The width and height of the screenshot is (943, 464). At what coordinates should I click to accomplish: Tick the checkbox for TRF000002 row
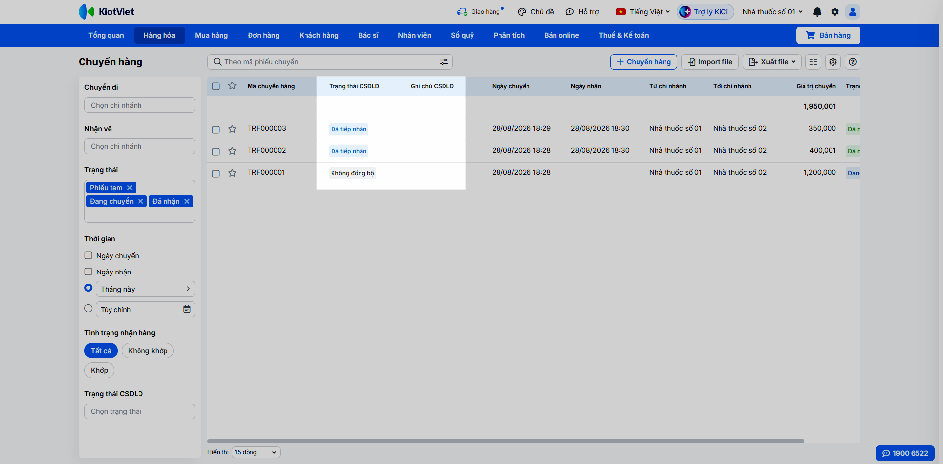point(216,151)
